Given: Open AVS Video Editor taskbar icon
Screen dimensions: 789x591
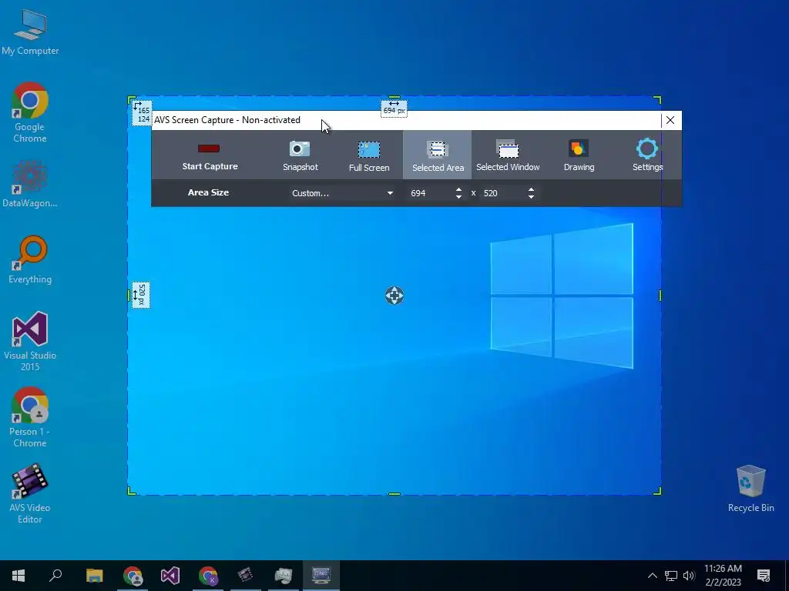Looking at the screenshot, I should pyautogui.click(x=245, y=576).
